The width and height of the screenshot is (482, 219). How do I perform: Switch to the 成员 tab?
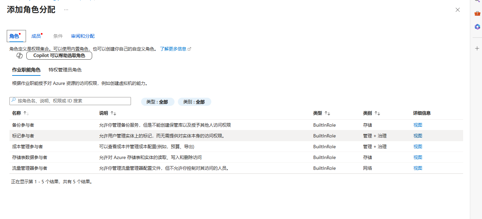click(37, 36)
